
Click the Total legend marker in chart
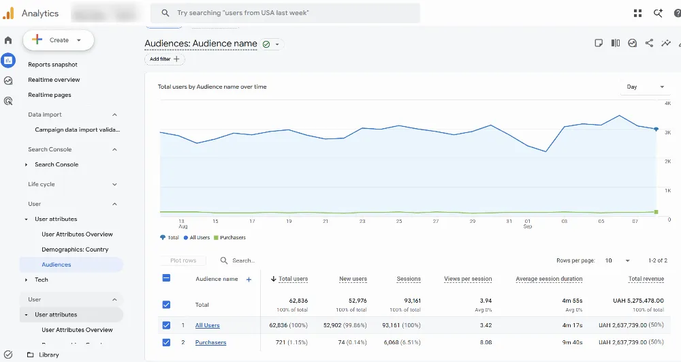point(163,238)
